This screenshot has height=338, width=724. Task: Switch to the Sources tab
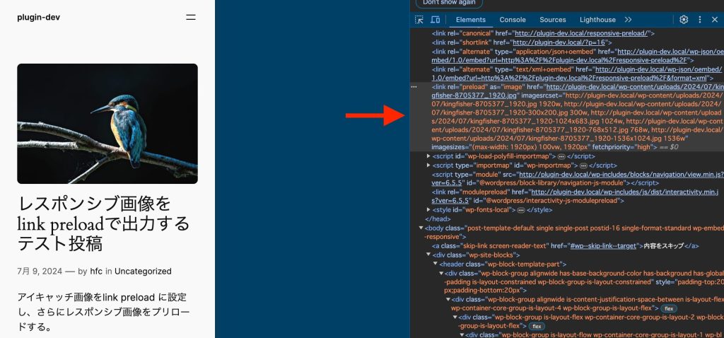(553, 19)
